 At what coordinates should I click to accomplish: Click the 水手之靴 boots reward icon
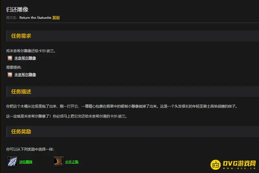58,162
